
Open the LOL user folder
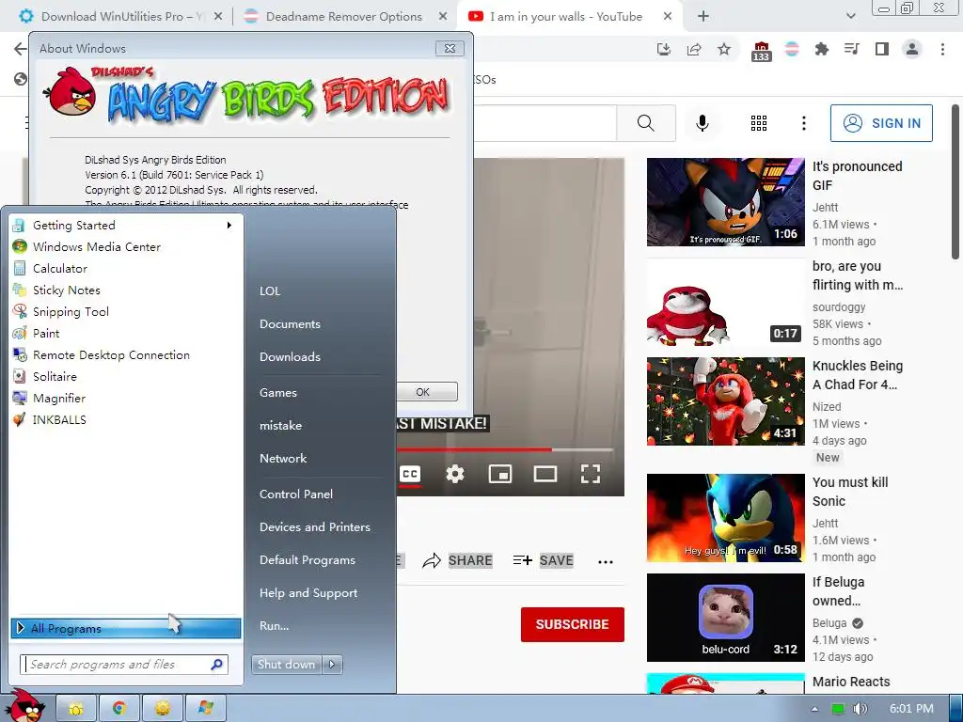pos(270,291)
